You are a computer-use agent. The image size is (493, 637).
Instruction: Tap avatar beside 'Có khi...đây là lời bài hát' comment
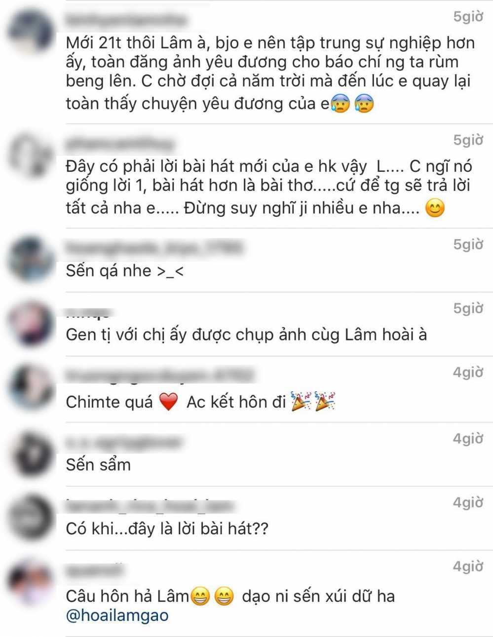[31, 518]
